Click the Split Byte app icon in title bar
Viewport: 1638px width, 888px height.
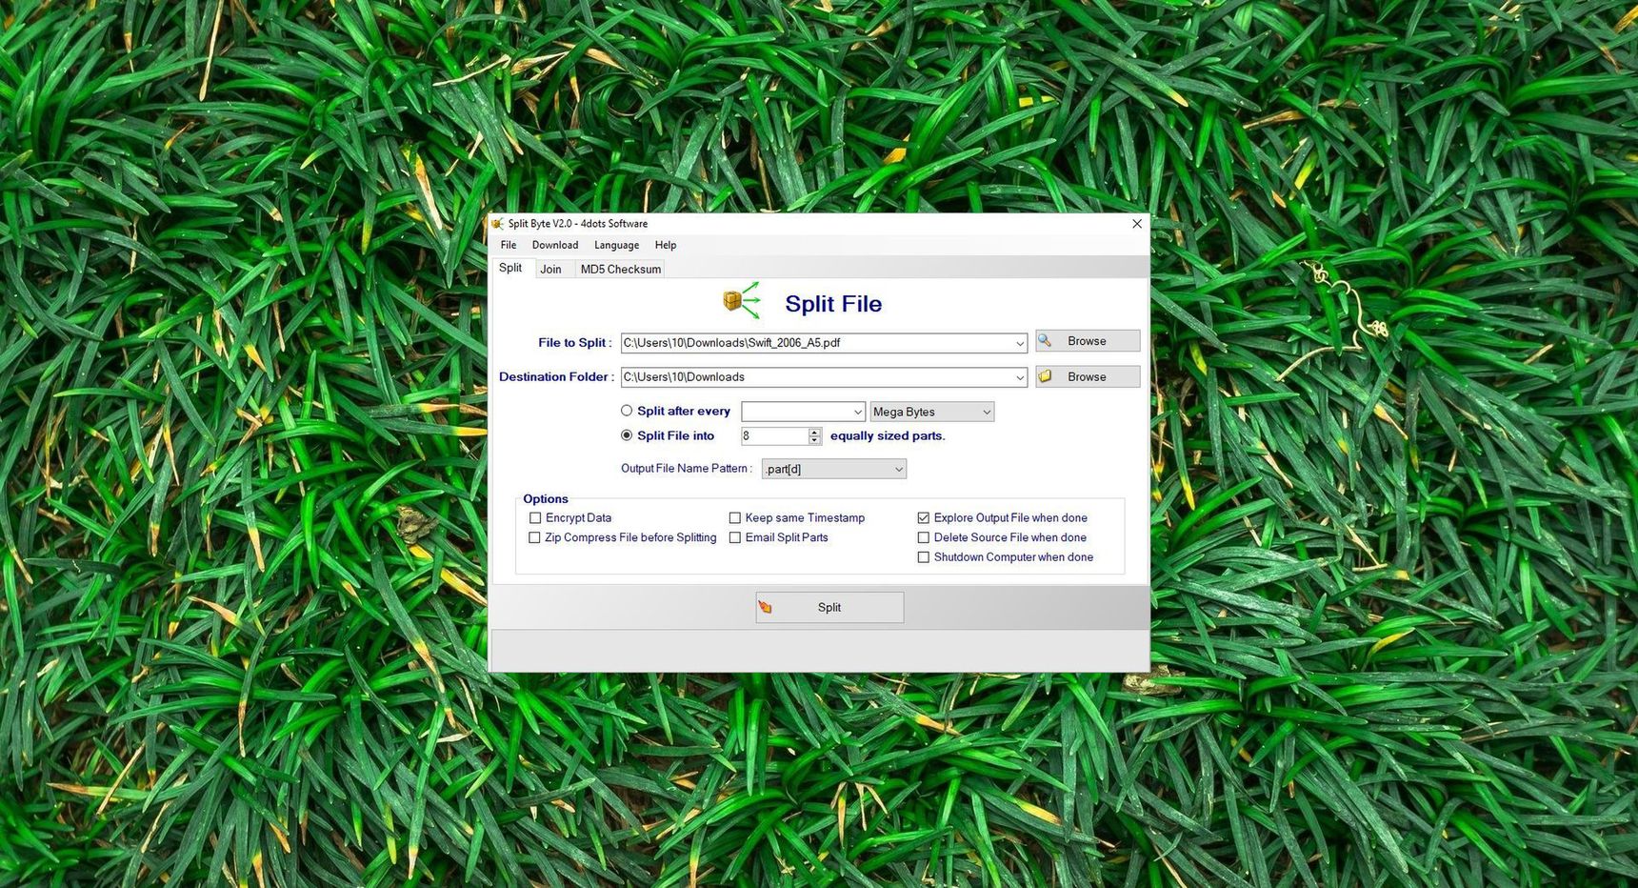click(x=497, y=224)
